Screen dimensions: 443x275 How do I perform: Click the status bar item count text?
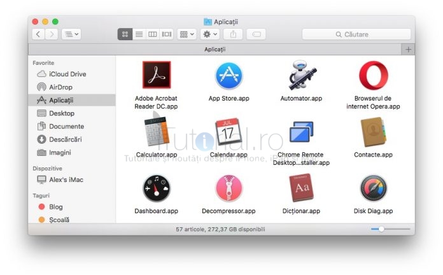[x=220, y=229]
